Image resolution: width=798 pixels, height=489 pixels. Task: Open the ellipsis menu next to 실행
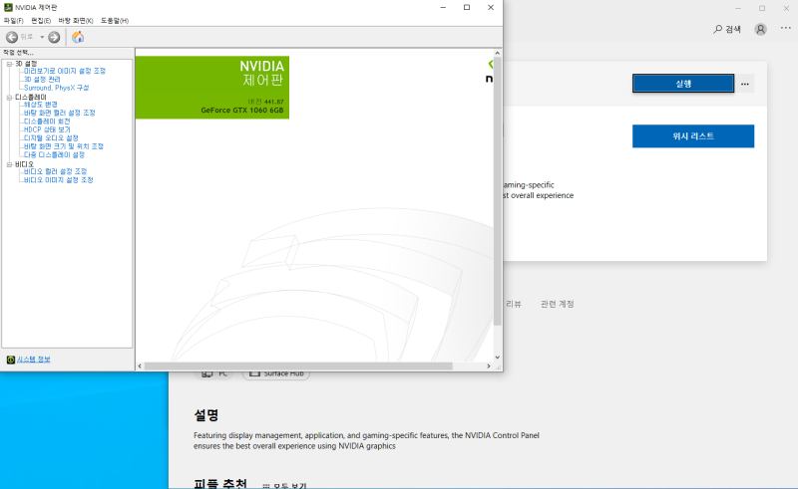coord(744,84)
